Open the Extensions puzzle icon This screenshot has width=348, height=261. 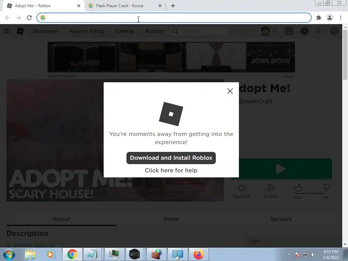click(319, 18)
